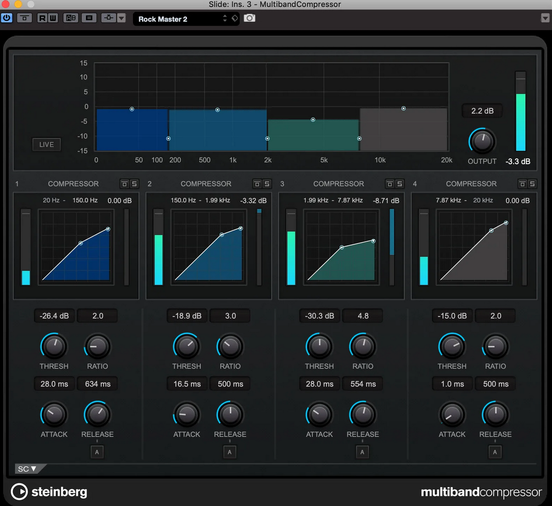Bypass band 4 compressor

click(522, 184)
